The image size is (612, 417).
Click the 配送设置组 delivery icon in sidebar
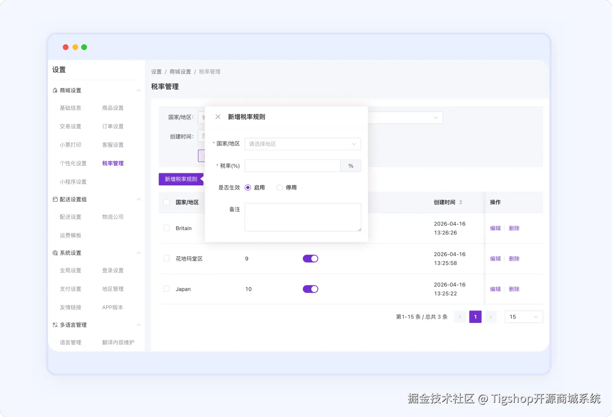[x=55, y=199]
